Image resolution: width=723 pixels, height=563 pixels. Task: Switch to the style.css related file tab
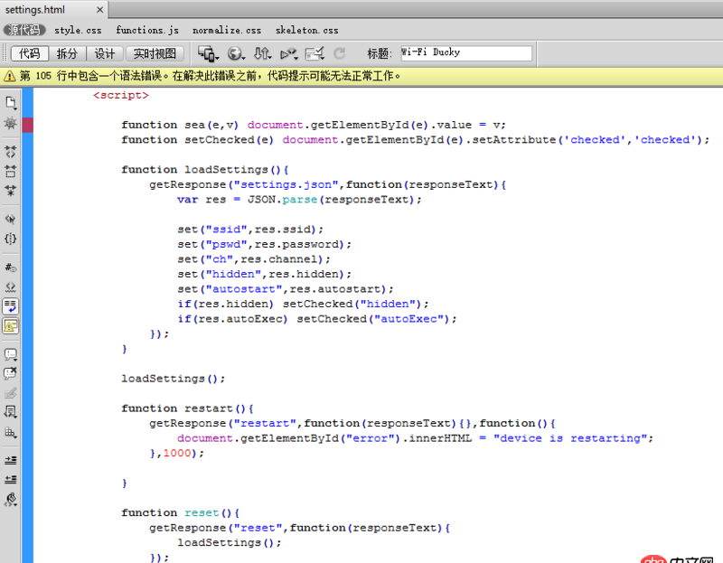tap(77, 30)
